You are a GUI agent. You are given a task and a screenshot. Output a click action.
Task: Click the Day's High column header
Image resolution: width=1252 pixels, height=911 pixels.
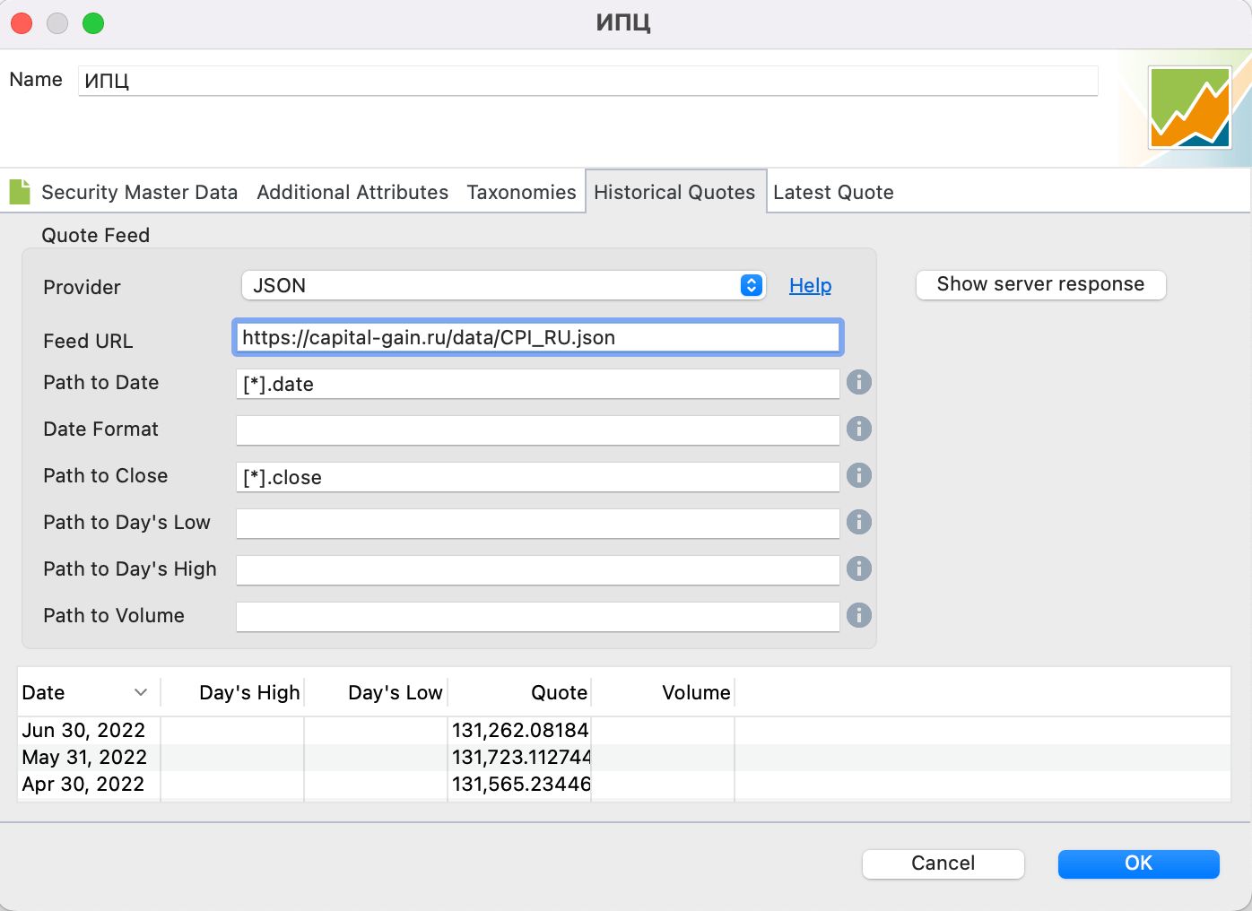pos(232,693)
